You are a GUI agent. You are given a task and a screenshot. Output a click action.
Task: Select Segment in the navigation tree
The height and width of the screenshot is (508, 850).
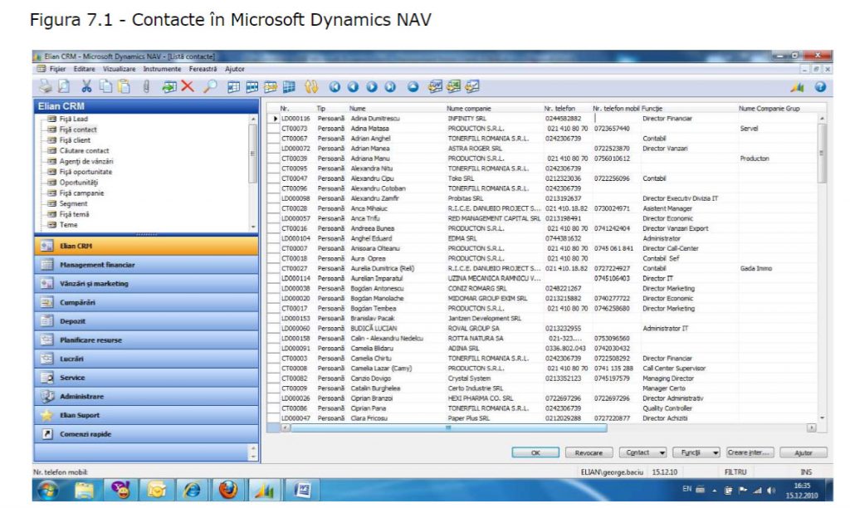(73, 203)
